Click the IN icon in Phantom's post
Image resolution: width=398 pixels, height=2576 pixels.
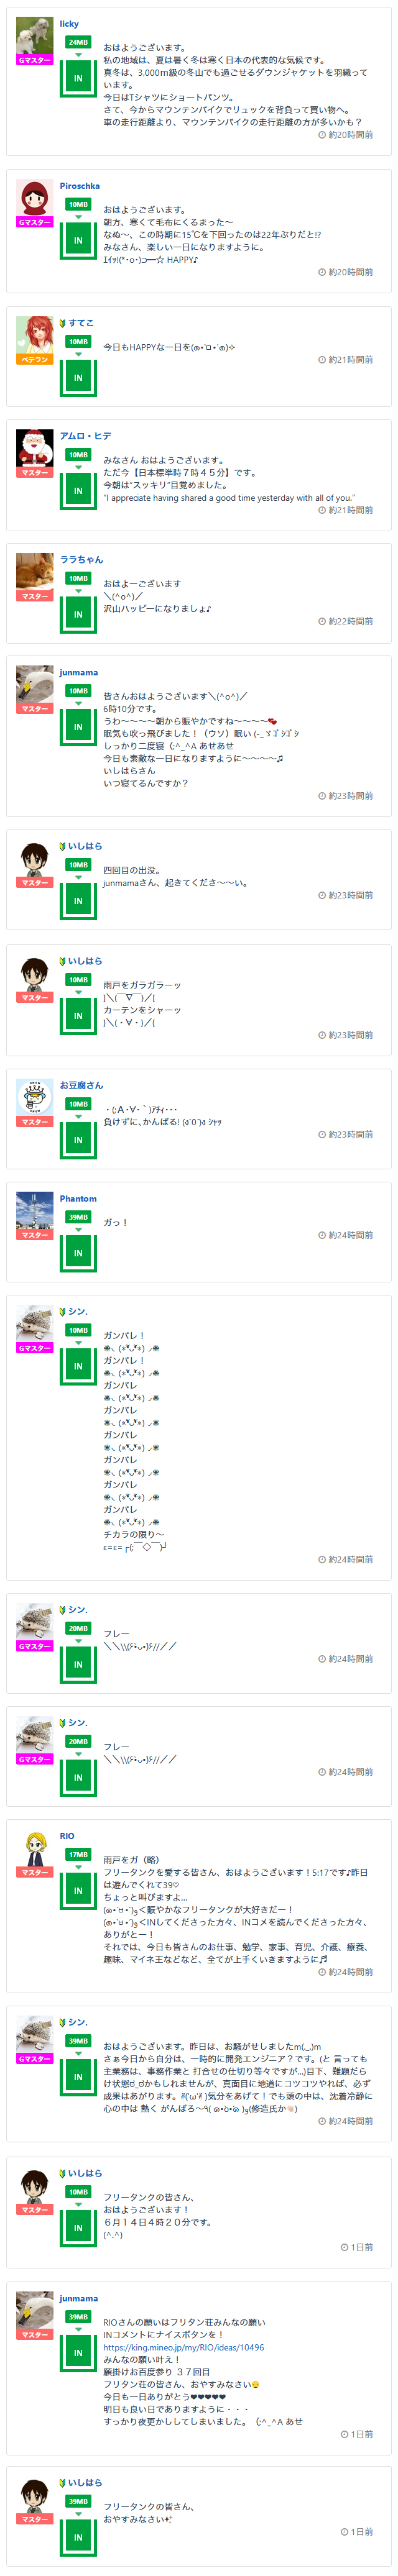(x=78, y=1253)
